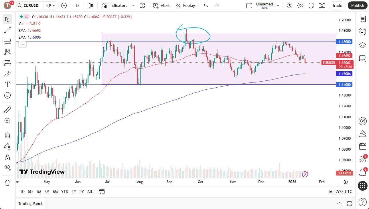Take a chart snapshot with the camera

tap(322, 5)
